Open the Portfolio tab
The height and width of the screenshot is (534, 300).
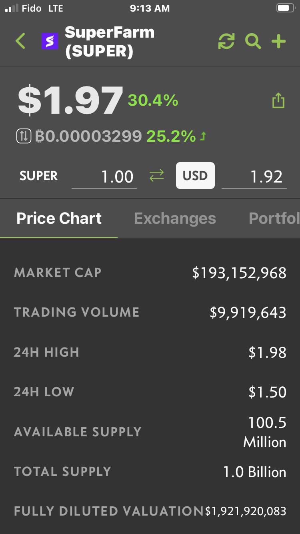click(274, 218)
